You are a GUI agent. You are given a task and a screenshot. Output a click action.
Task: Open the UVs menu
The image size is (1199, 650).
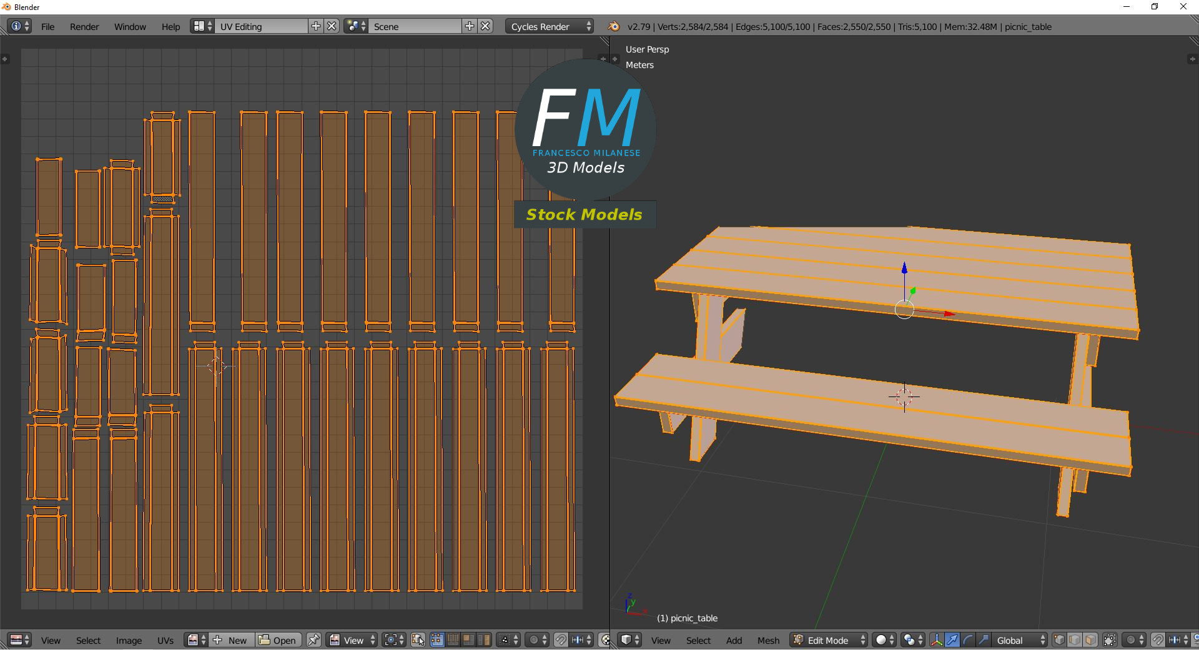click(165, 640)
